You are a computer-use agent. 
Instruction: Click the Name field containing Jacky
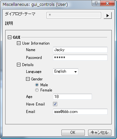coord(80,50)
